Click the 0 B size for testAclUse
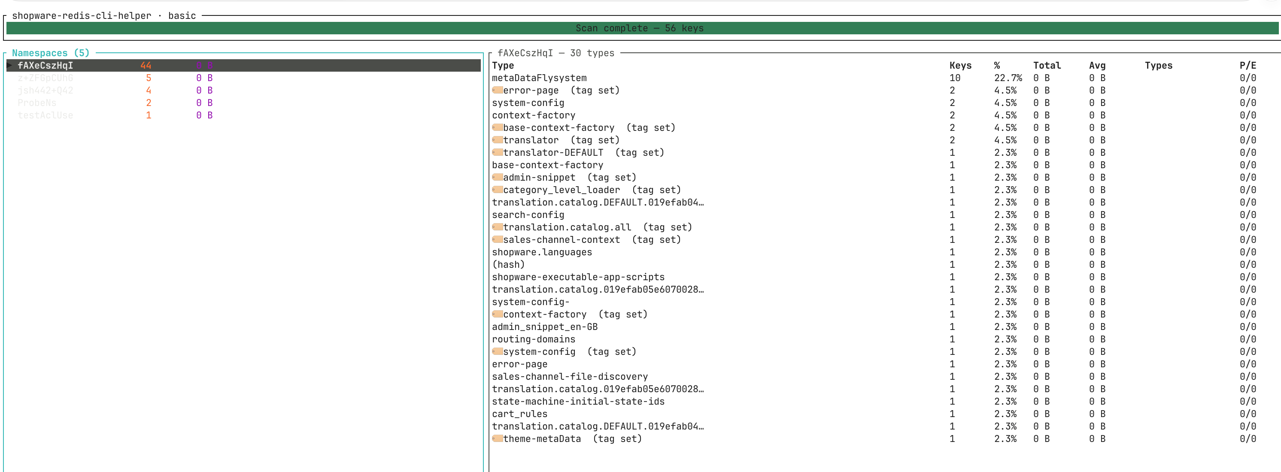Screen dimensions: 1281x472 click(204, 115)
